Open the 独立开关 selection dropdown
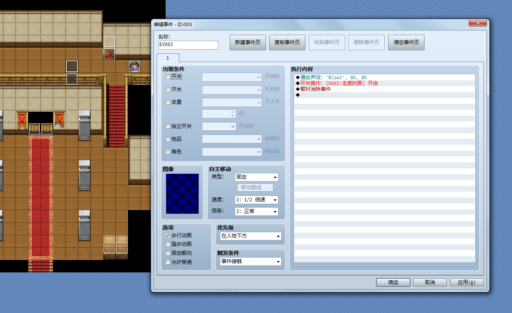512x313 pixels. click(219, 126)
